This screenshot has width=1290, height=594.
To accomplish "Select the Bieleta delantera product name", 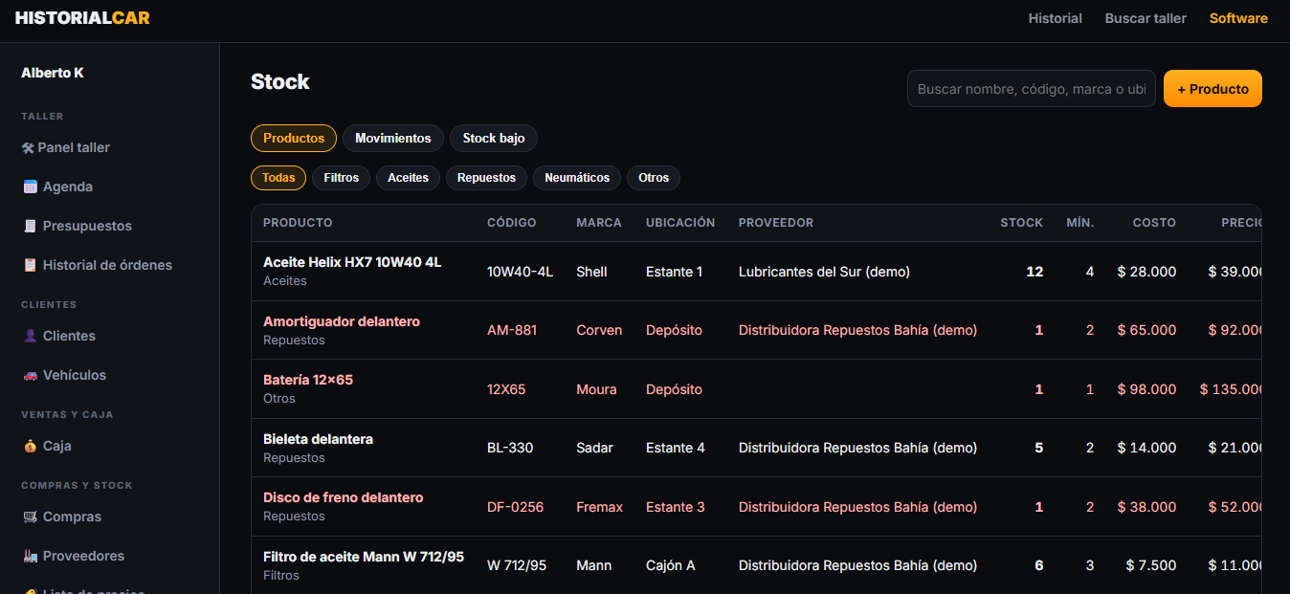I will click(x=318, y=439).
